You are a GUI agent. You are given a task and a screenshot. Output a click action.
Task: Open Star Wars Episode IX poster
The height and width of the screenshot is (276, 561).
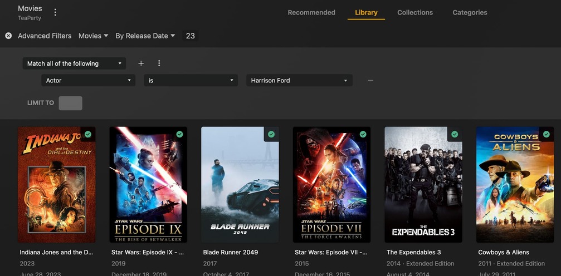click(x=148, y=185)
